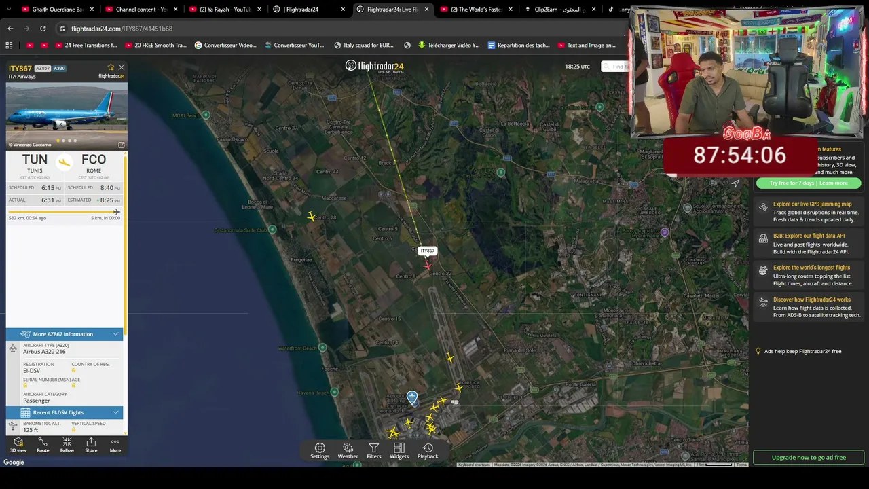The image size is (869, 489).
Task: Open the Weather layer options
Action: pos(348,451)
